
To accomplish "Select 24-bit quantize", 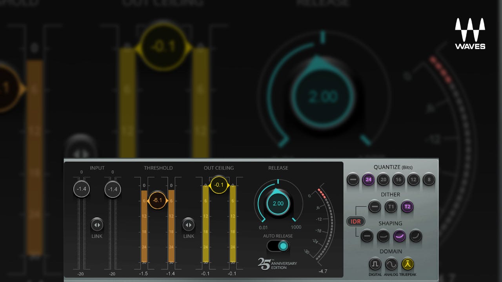I will (x=368, y=180).
